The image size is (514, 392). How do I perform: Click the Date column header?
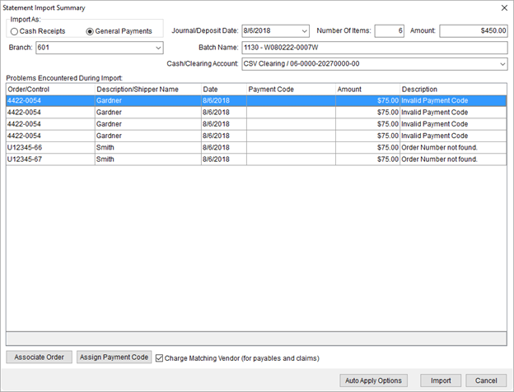(x=222, y=89)
